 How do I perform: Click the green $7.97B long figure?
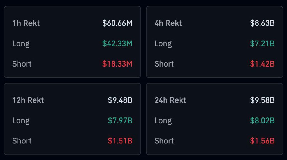120,121
